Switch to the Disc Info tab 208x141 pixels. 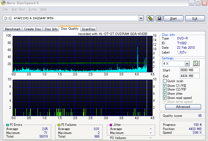(51, 29)
